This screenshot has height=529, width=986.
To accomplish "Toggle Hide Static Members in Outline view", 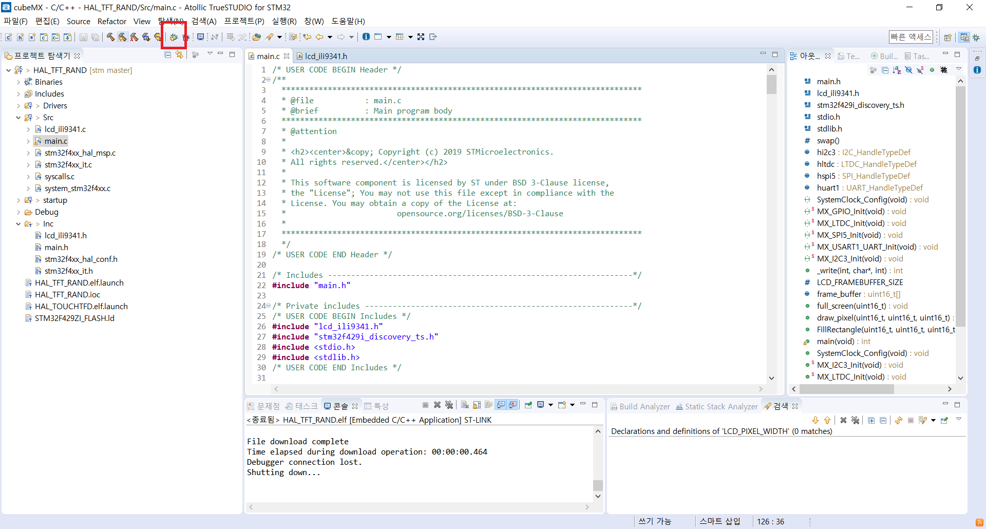I will coord(920,70).
